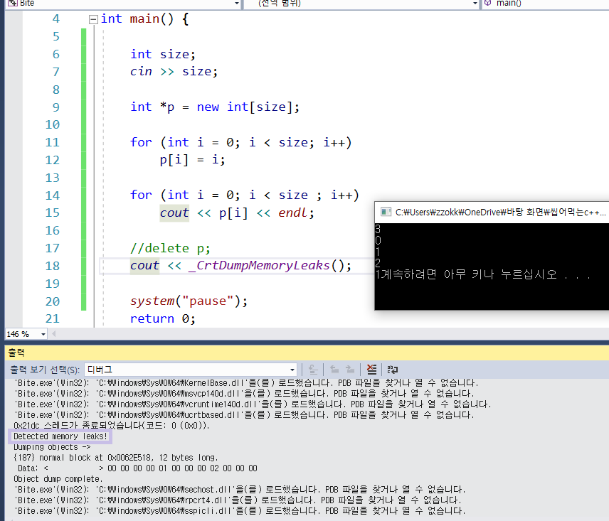Click 'endl' on line 15
This screenshot has height=521, width=609.
pos(293,213)
